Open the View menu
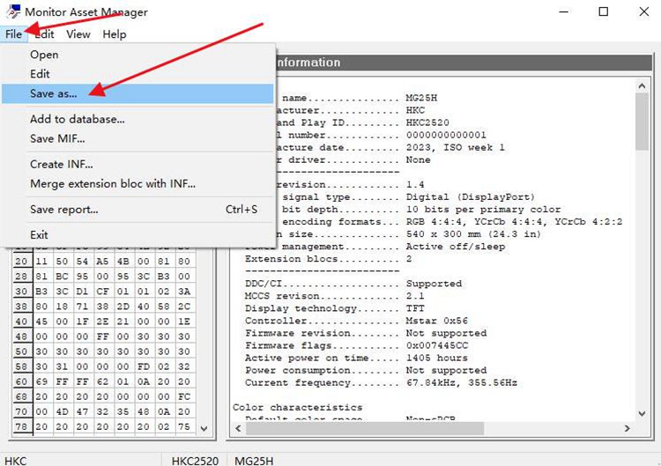Viewport: 661px width, 466px height. (x=78, y=34)
